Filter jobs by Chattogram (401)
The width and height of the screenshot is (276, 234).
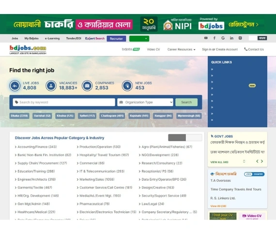[x=112, y=116]
